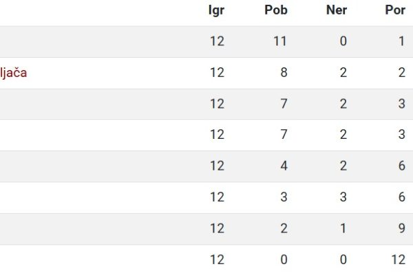Select Ner value 0 in the first row
Image resolution: width=413 pixels, height=275 pixels.
343,41
